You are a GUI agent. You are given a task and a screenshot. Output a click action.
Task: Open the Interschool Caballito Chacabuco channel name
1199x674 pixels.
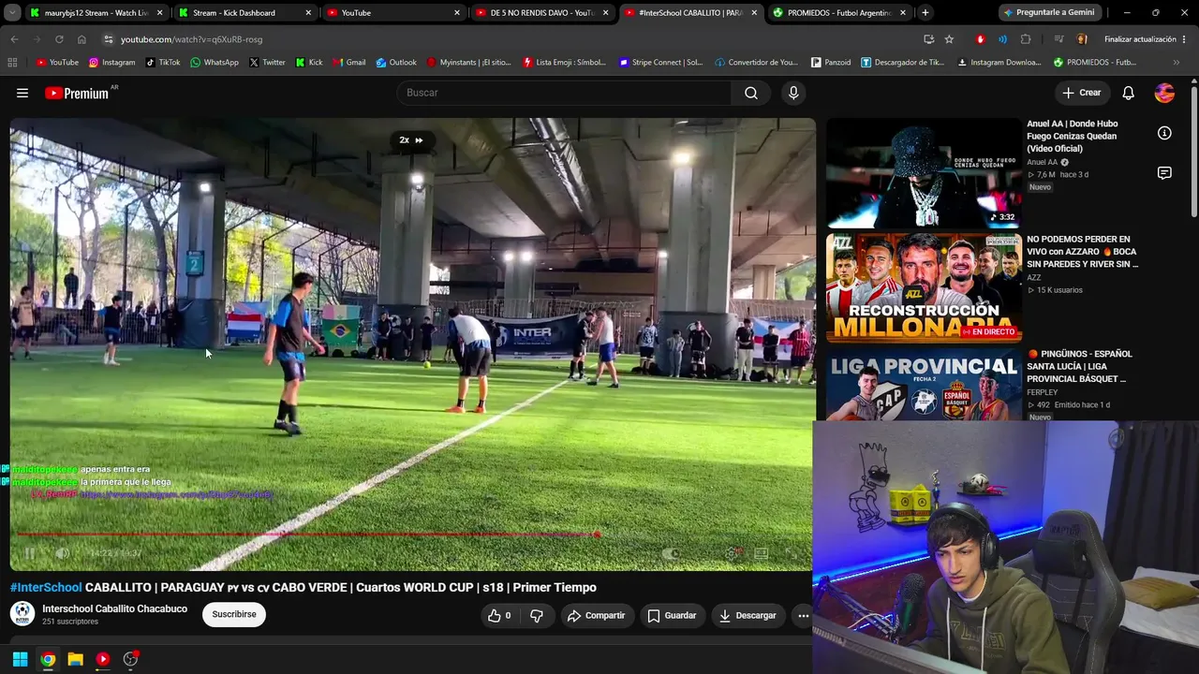click(x=114, y=608)
